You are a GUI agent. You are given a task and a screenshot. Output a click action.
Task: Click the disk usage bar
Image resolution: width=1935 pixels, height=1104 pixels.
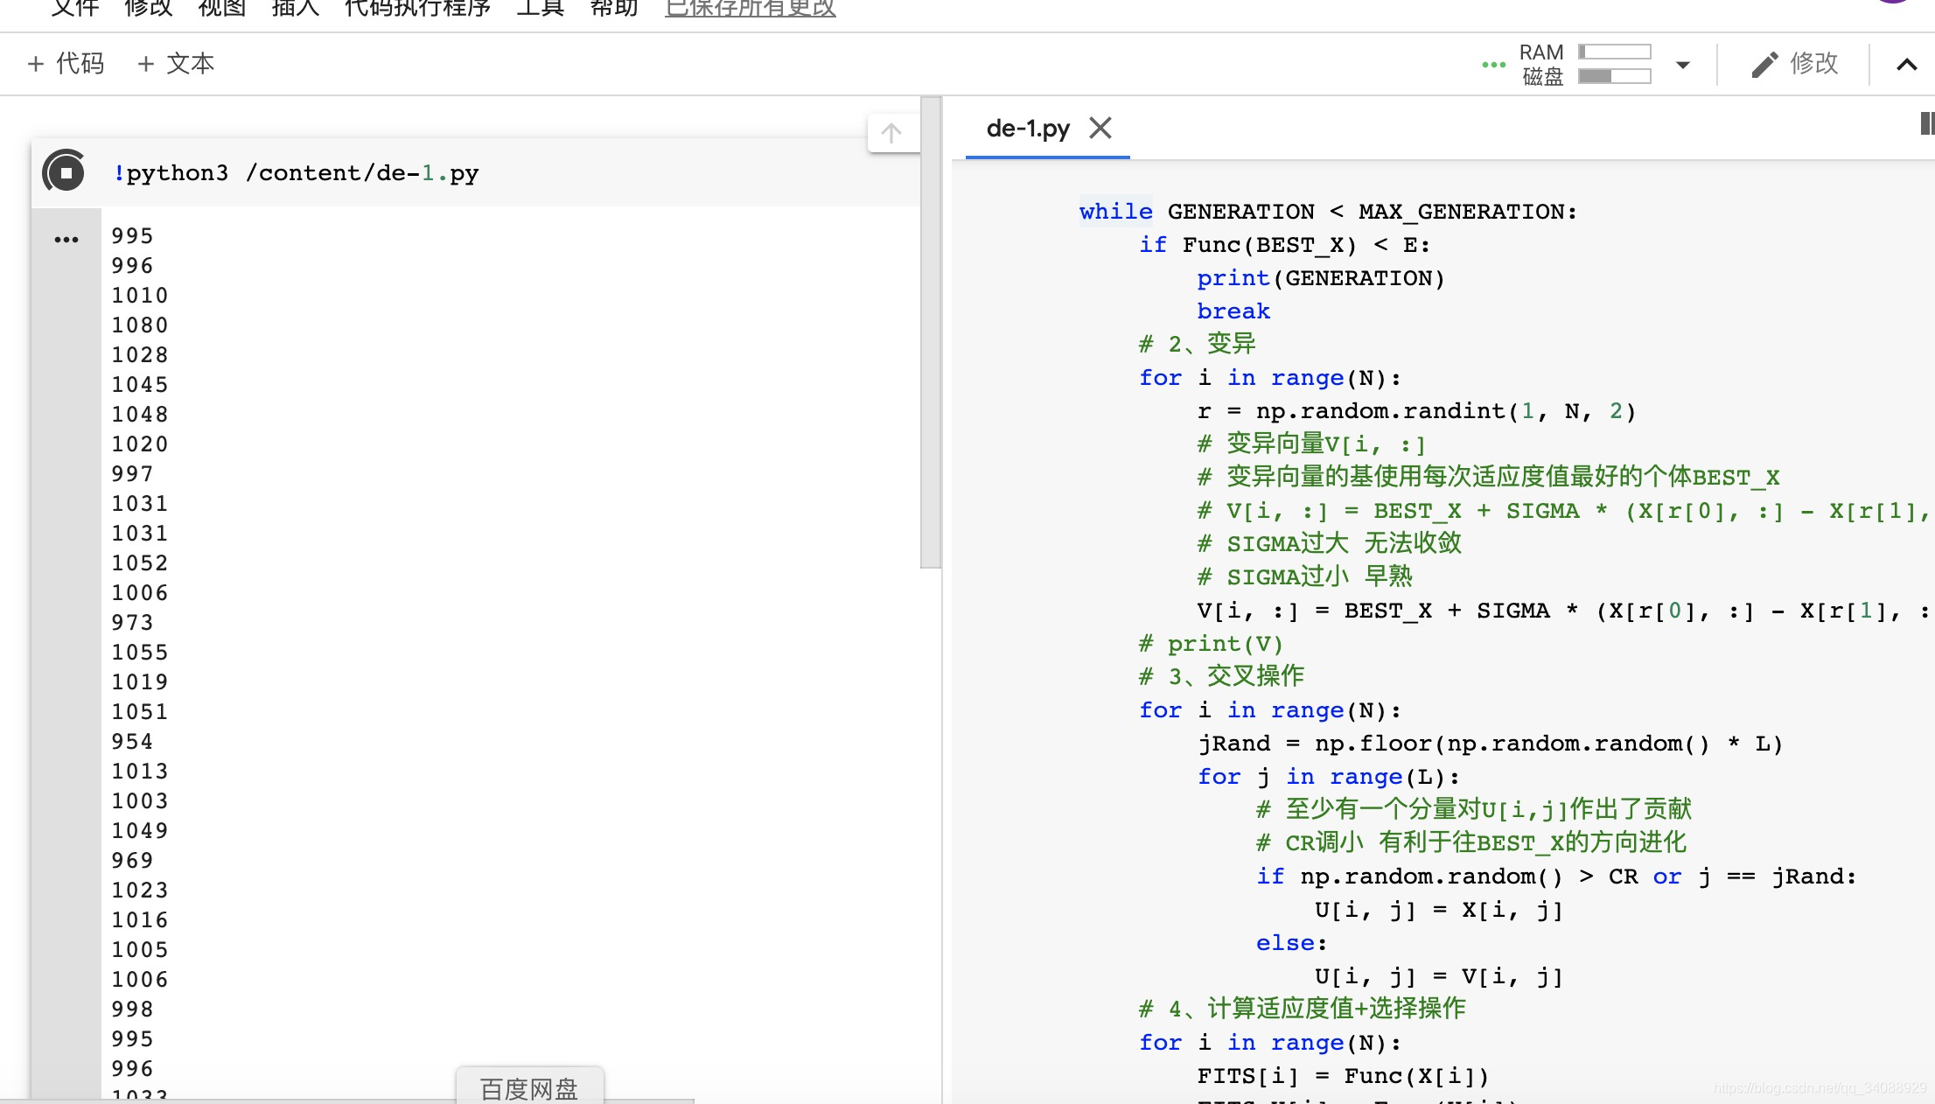tap(1614, 76)
